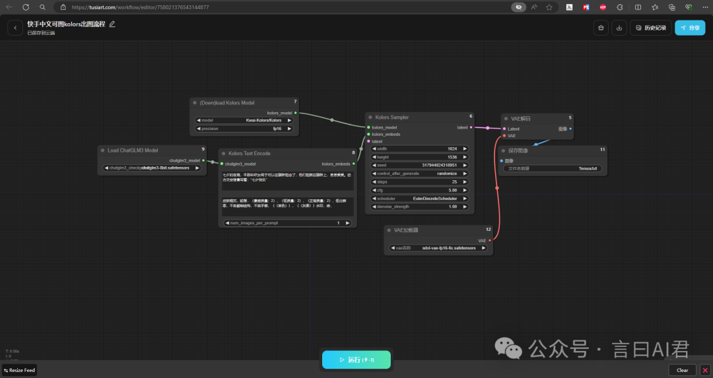
Task: Open the white square extension icon left of PC extension
Action: coord(569,7)
